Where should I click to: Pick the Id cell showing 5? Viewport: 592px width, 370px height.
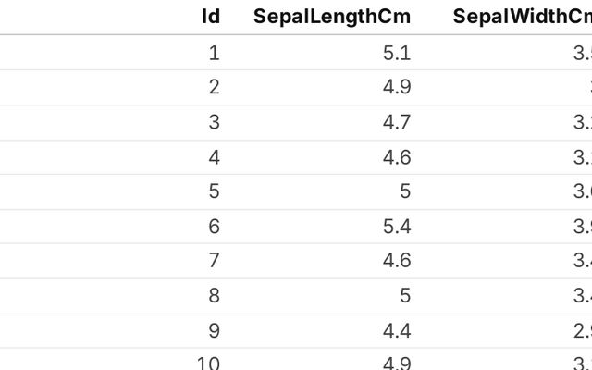pyautogui.click(x=214, y=192)
